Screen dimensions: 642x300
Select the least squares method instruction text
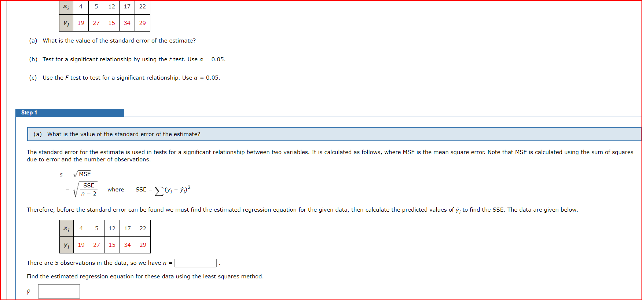coord(145,276)
